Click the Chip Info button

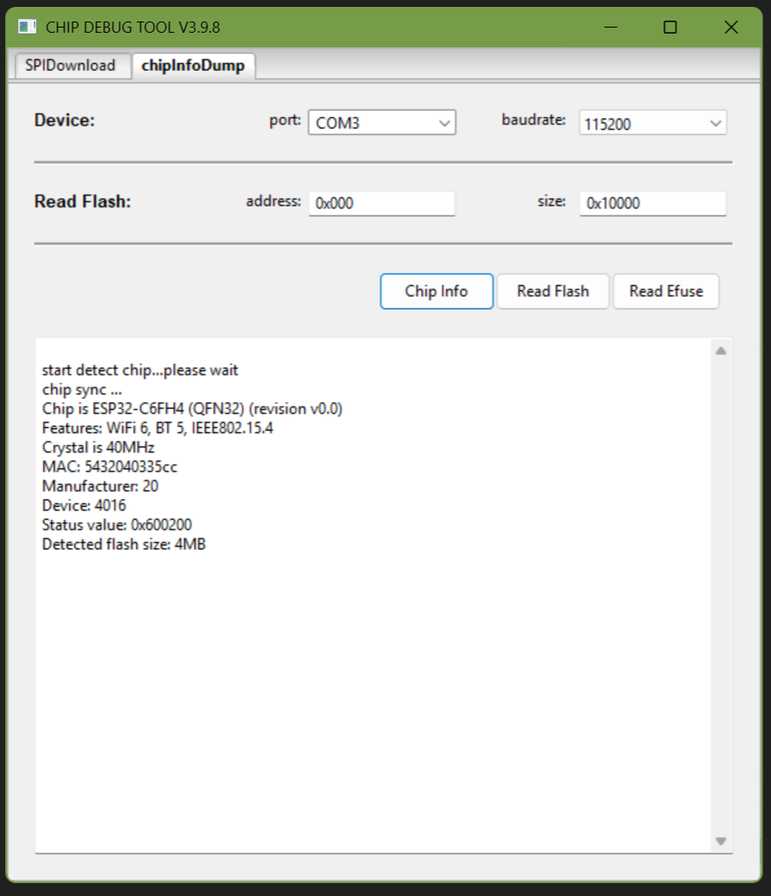pyautogui.click(x=436, y=292)
